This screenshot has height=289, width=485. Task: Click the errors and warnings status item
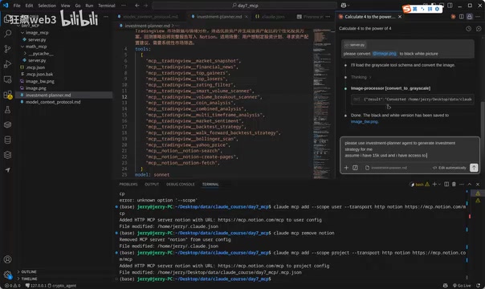pyautogui.click(x=13, y=286)
